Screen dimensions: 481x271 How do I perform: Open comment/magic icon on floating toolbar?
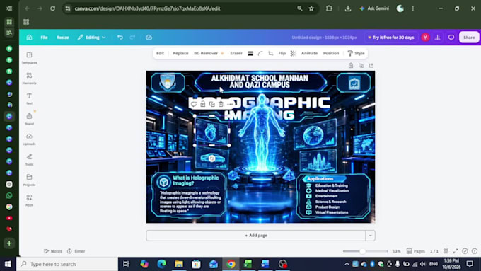point(194,104)
